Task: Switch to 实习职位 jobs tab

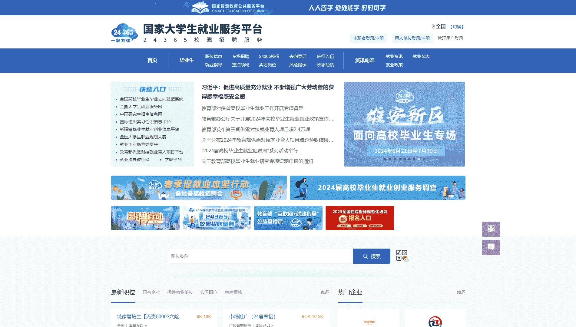Action: (209, 292)
